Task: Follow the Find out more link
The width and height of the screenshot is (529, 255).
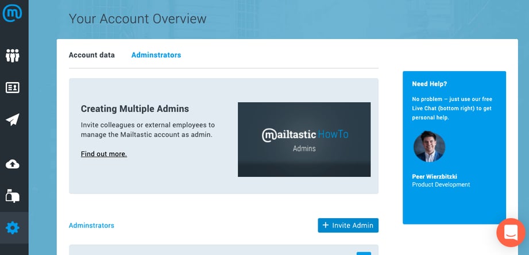Action: [103, 154]
